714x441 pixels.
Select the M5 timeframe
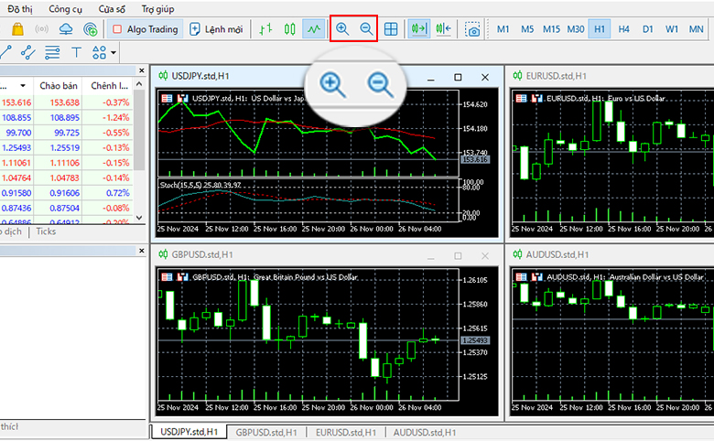click(x=527, y=29)
